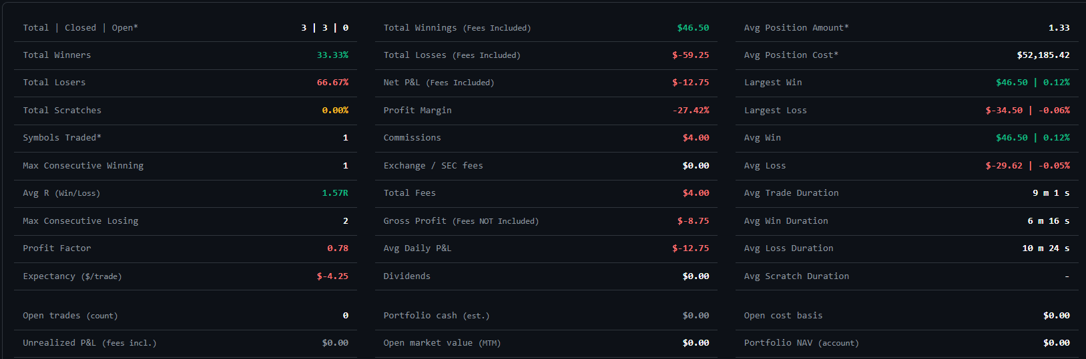Image resolution: width=1086 pixels, height=359 pixels.
Task: Select the Avg Daily P&L label
Action: 417,248
